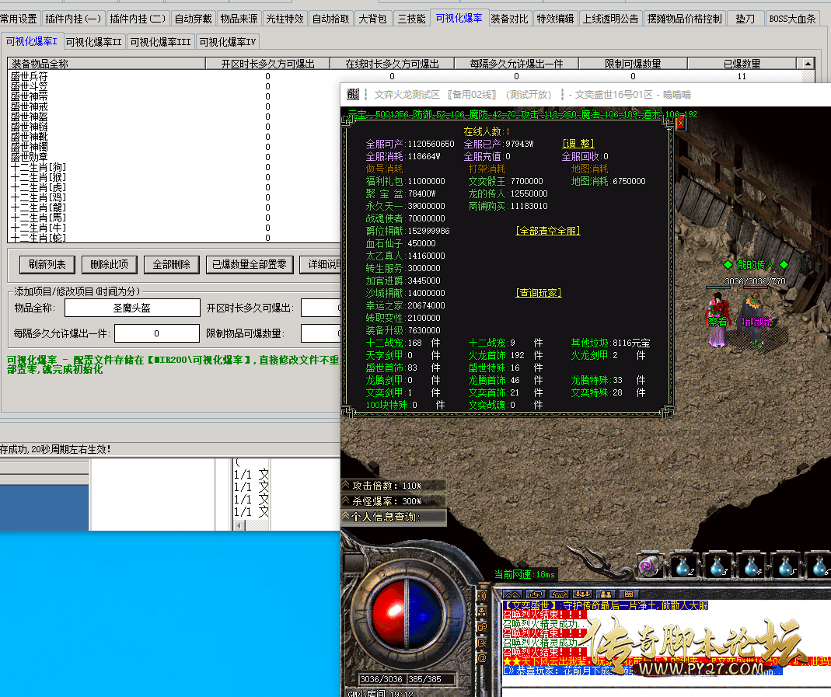Image resolution: width=831 pixels, height=697 pixels.
Task: Expand the 个人信息查询 bar
Action: tap(393, 517)
